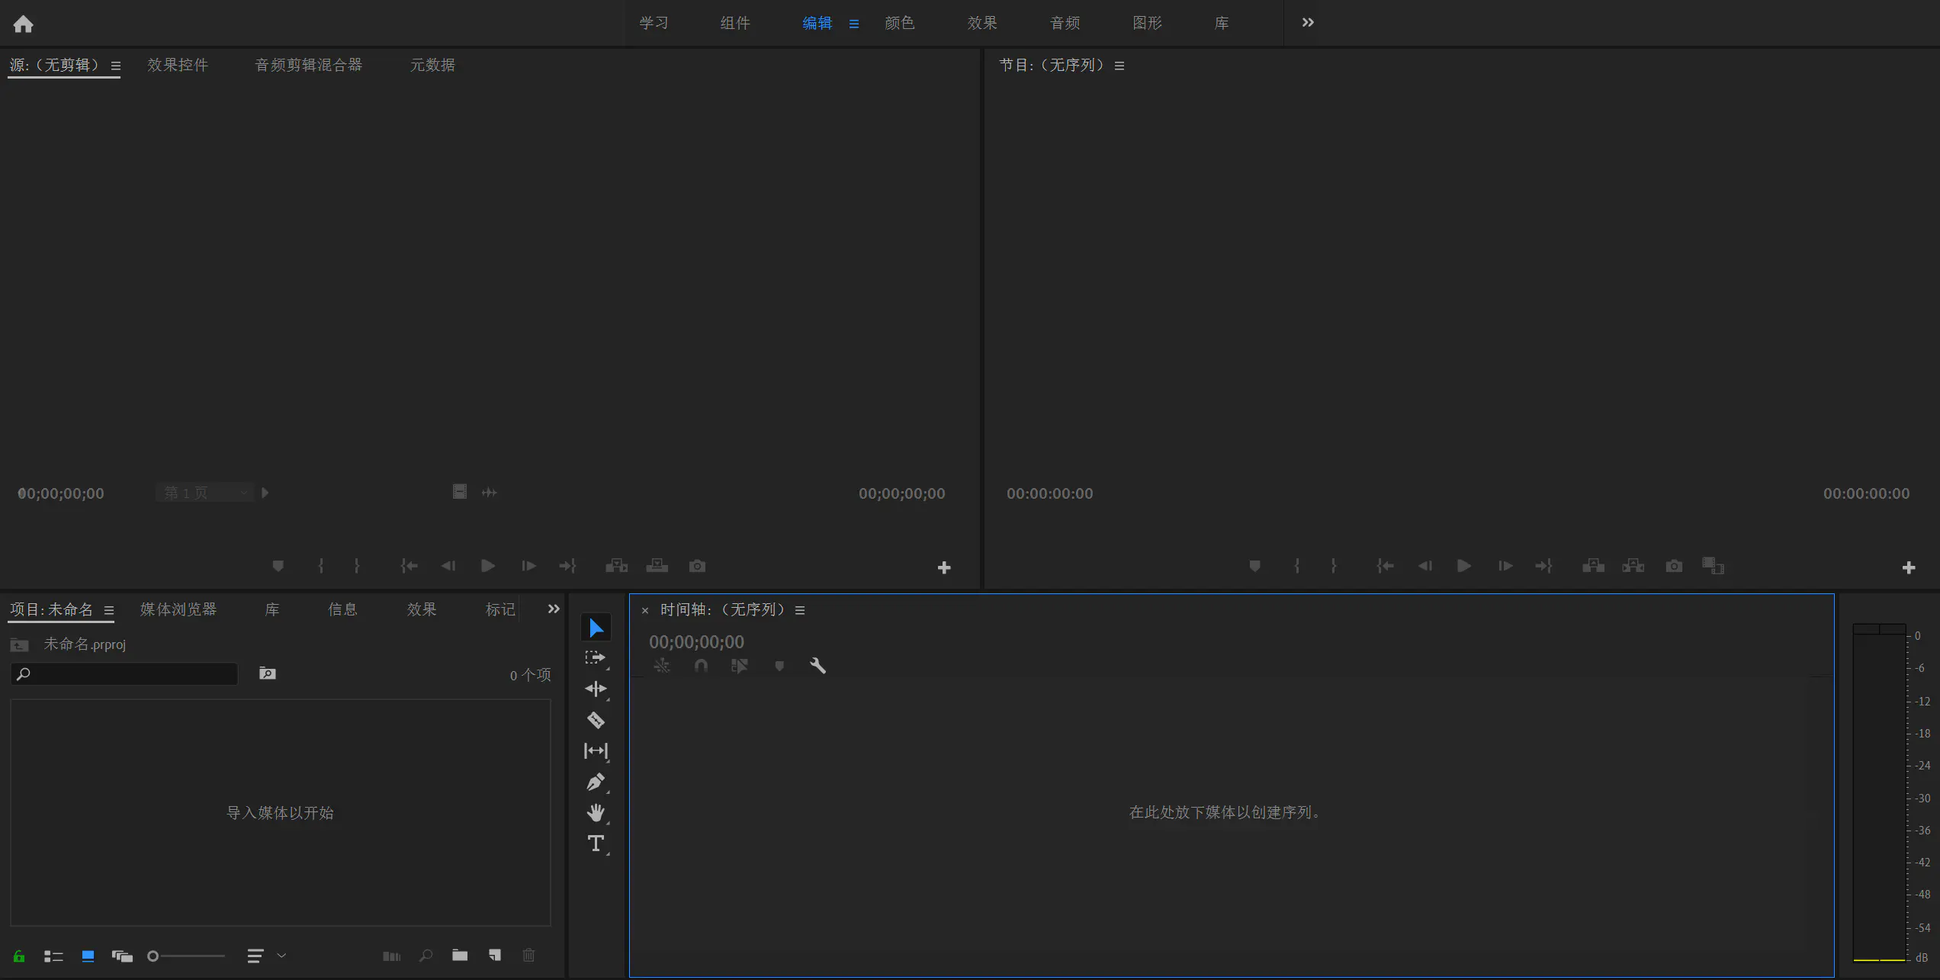The height and width of the screenshot is (980, 1940).
Task: Toggle Add Marker in timeline header
Action: (x=779, y=666)
